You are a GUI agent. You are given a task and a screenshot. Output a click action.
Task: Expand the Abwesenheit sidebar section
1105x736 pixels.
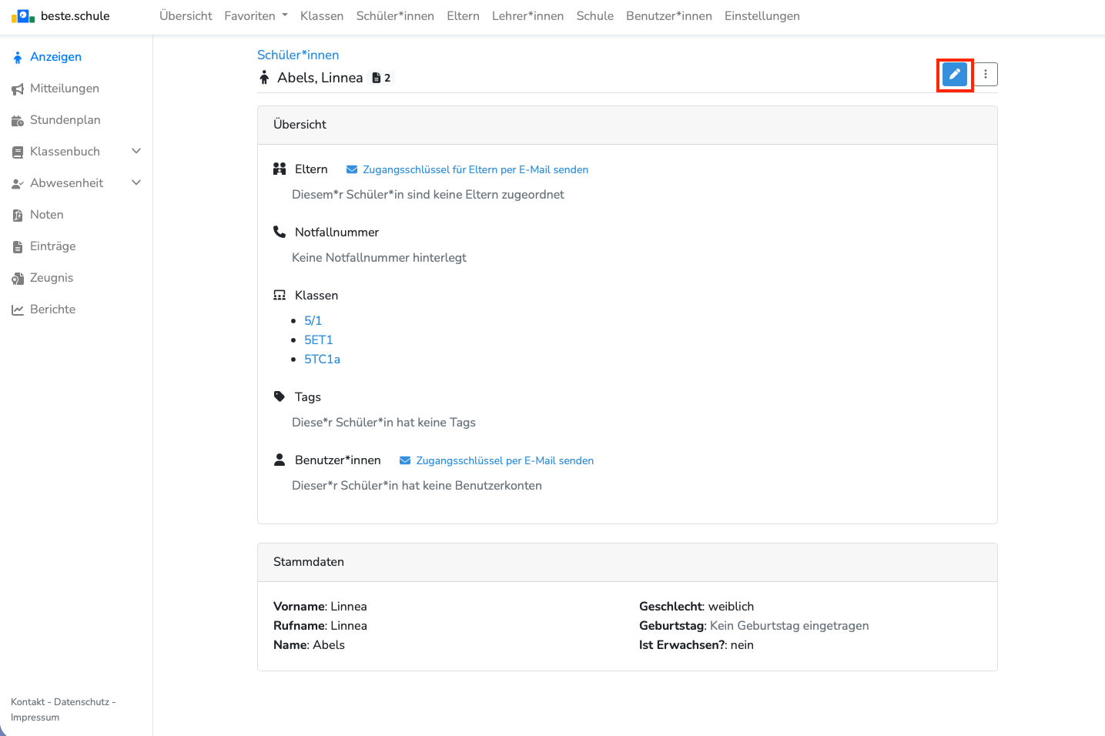(75, 183)
